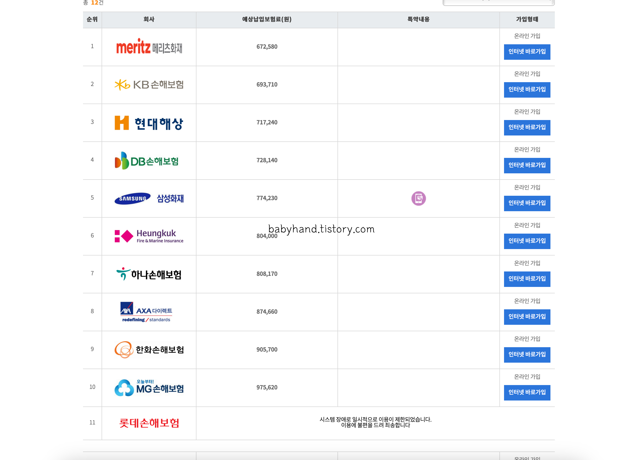Screen dimensions: 643x460
Task: Click 인터넷 바로가입 for KB손해보험
Action: (x=527, y=90)
